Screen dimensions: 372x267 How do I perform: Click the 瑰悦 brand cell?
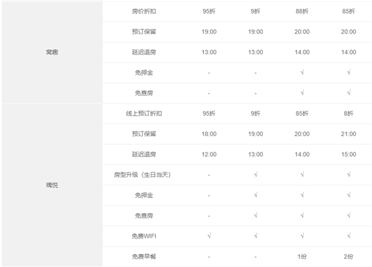(52, 185)
